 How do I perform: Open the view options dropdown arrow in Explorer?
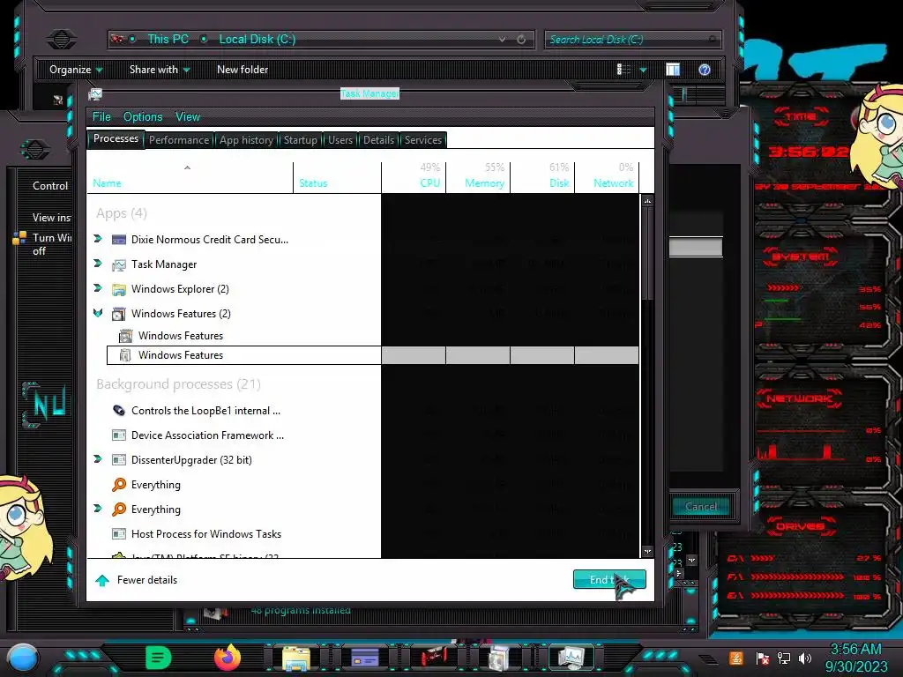[643, 70]
